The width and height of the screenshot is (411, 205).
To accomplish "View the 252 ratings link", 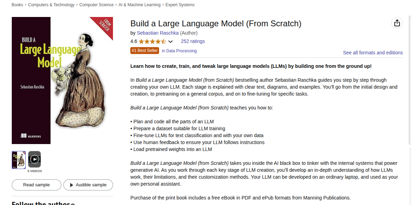I will point(193,41).
